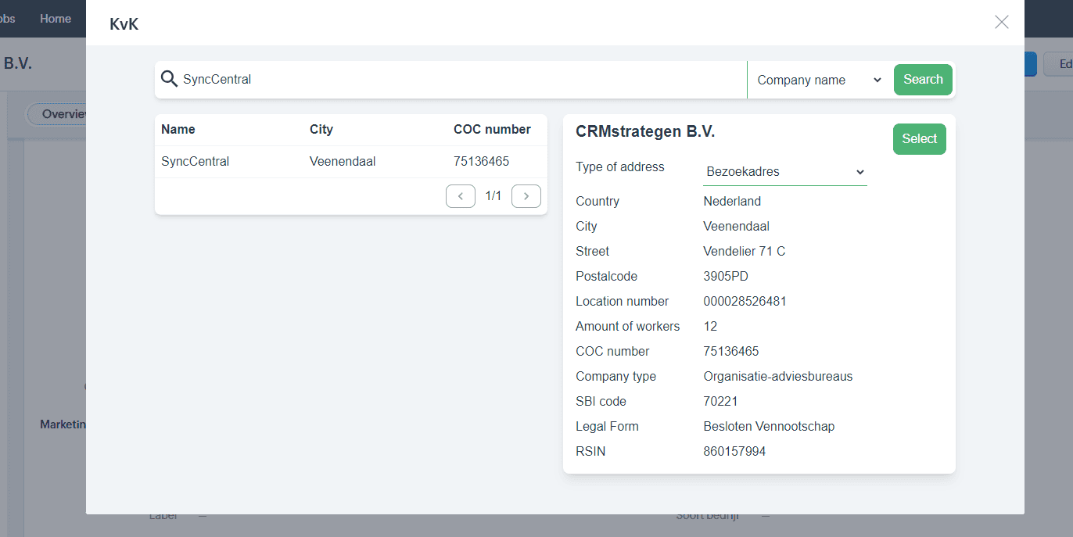
Task: Open the Bezoekadres address type dropdown
Action: click(785, 172)
